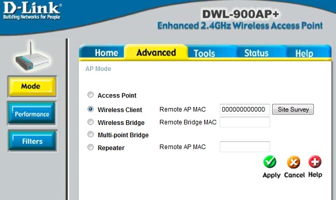Choose the Wireless Bridge mode option
The width and height of the screenshot is (336, 200).
91,122
